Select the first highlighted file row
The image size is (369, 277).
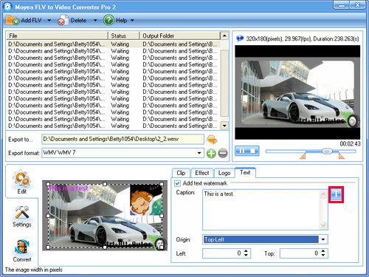click(114, 44)
